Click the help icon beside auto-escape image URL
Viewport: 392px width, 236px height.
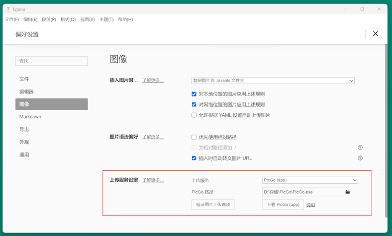pyautogui.click(x=360, y=158)
